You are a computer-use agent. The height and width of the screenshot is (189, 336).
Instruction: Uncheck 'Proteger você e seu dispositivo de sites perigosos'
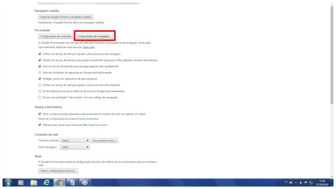coord(40,79)
